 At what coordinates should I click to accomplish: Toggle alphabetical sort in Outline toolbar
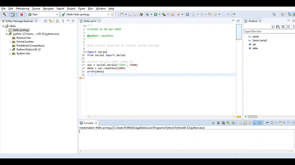click(278, 27)
